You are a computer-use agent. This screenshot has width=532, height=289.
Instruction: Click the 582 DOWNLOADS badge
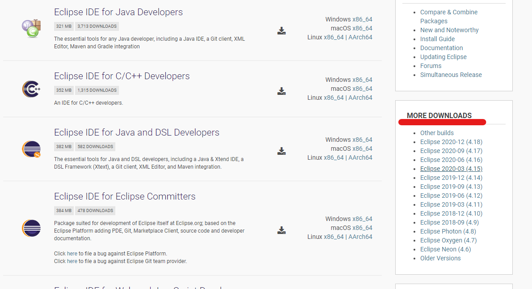tap(95, 147)
